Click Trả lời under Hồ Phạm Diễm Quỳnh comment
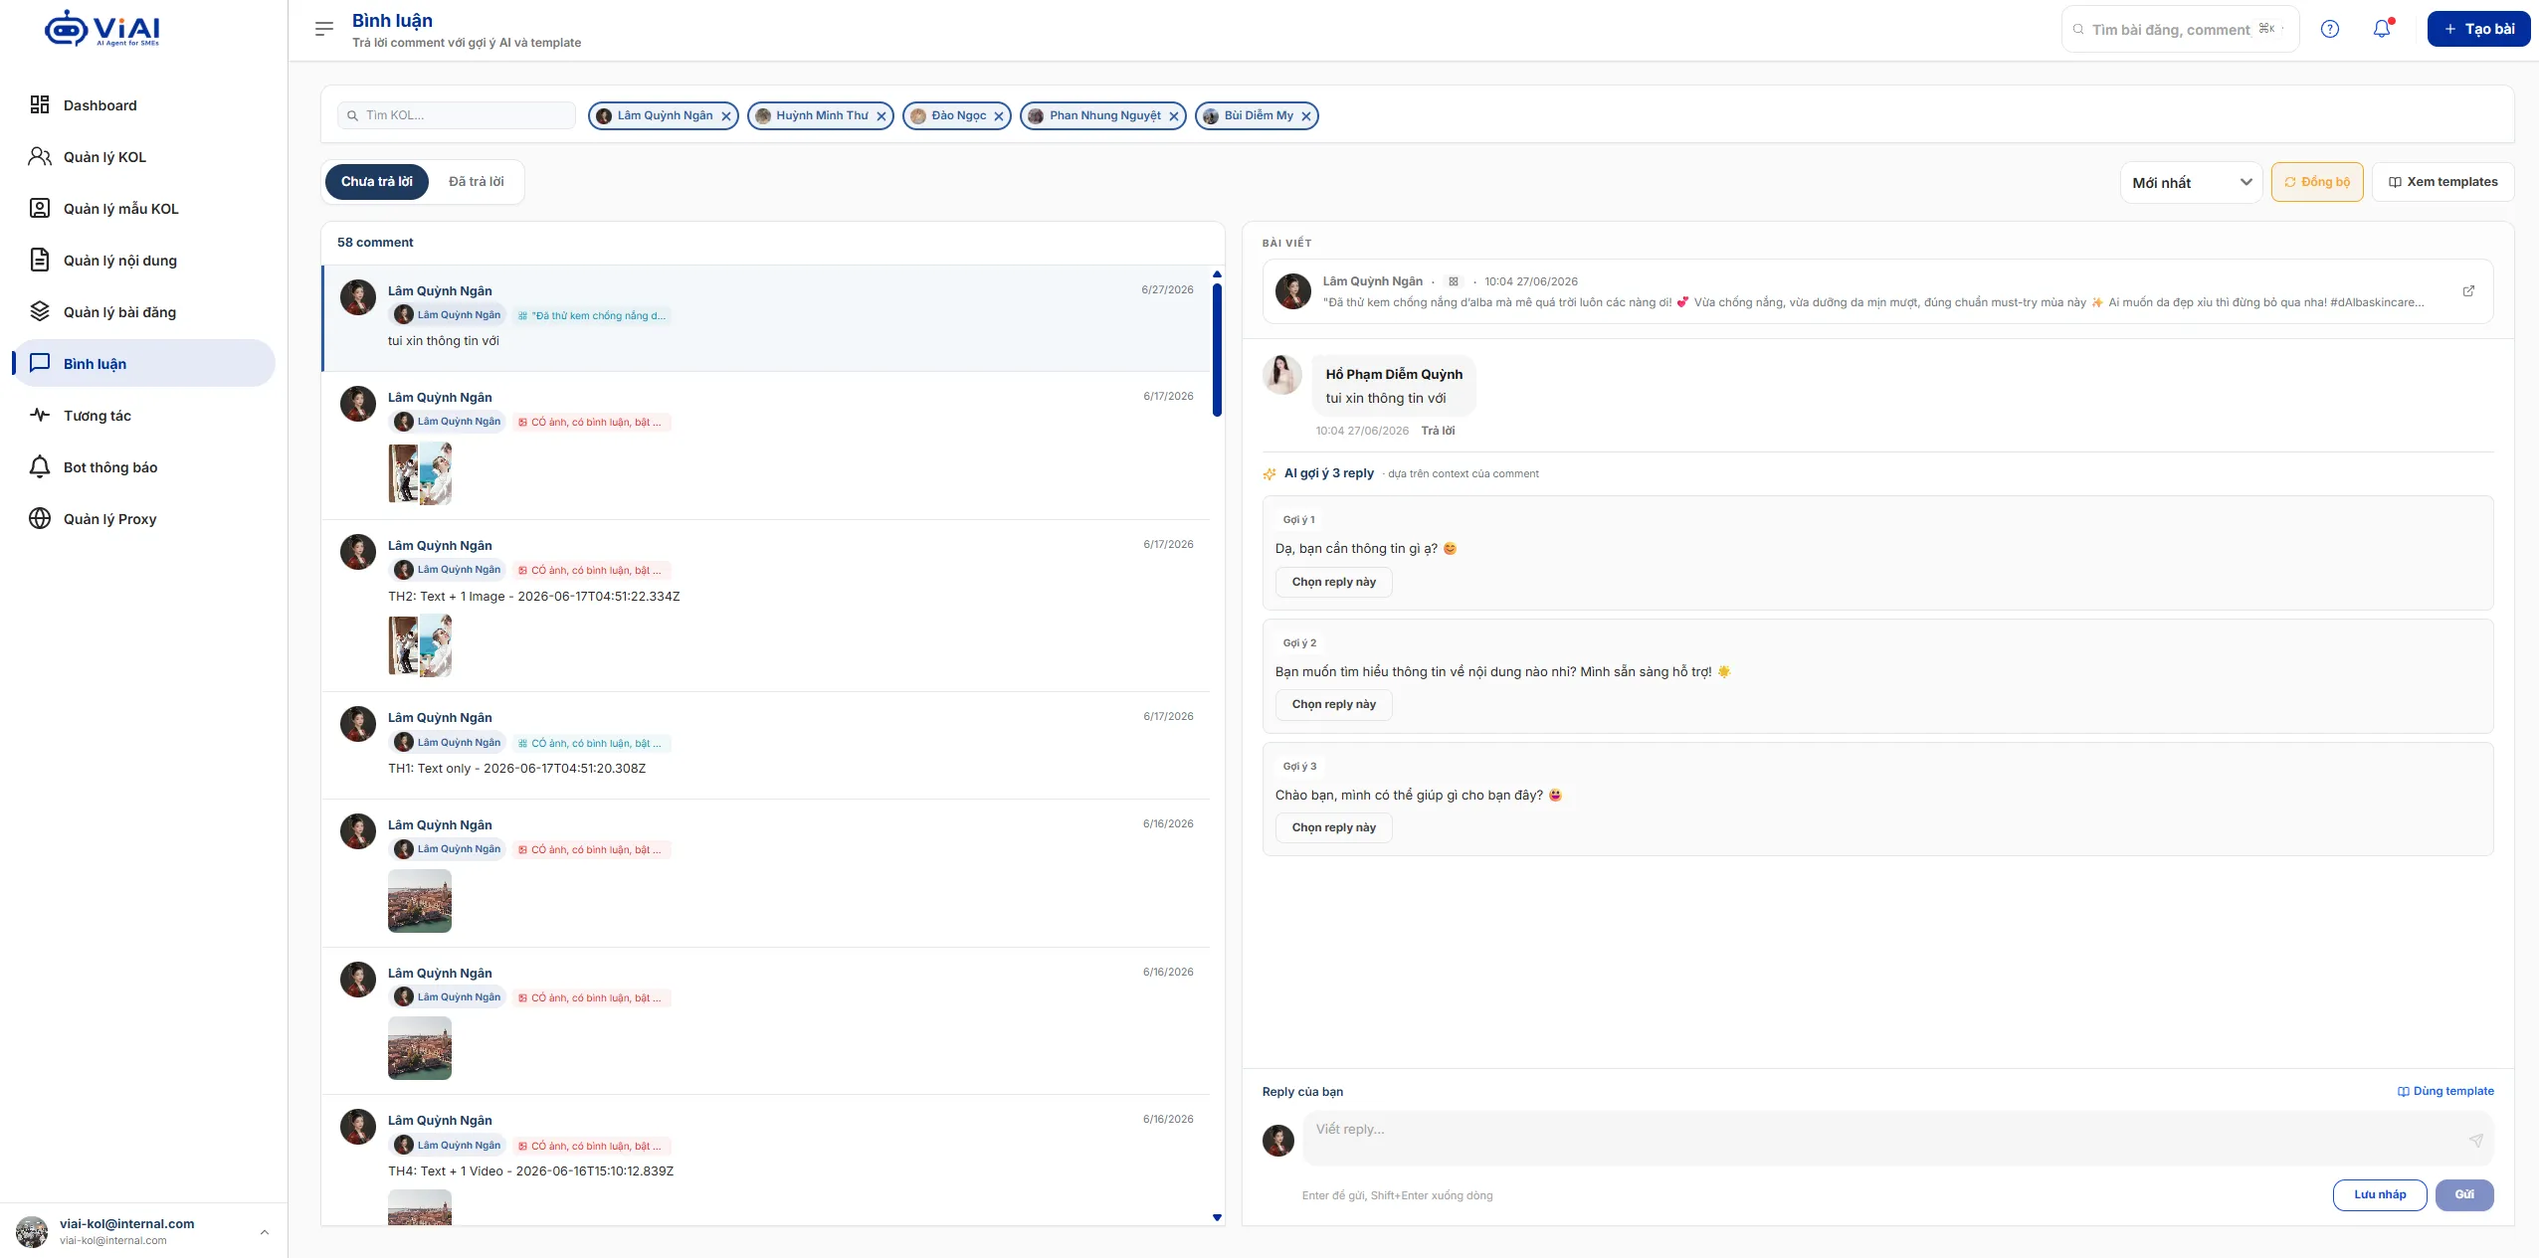This screenshot has height=1258, width=2539. click(x=1438, y=432)
